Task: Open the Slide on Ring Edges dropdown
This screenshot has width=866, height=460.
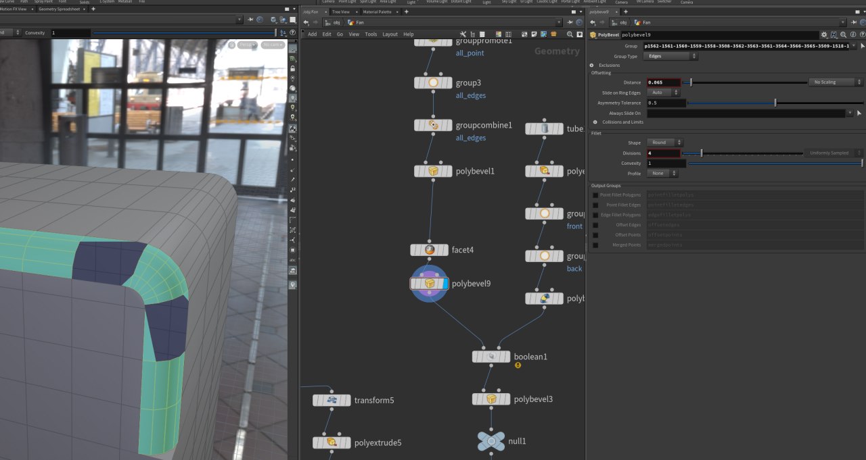Action: click(664, 93)
